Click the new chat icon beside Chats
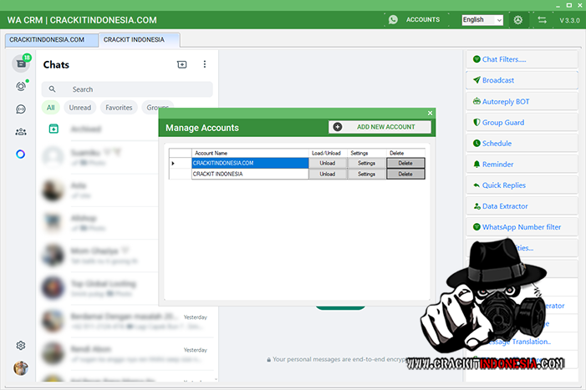 [182, 64]
